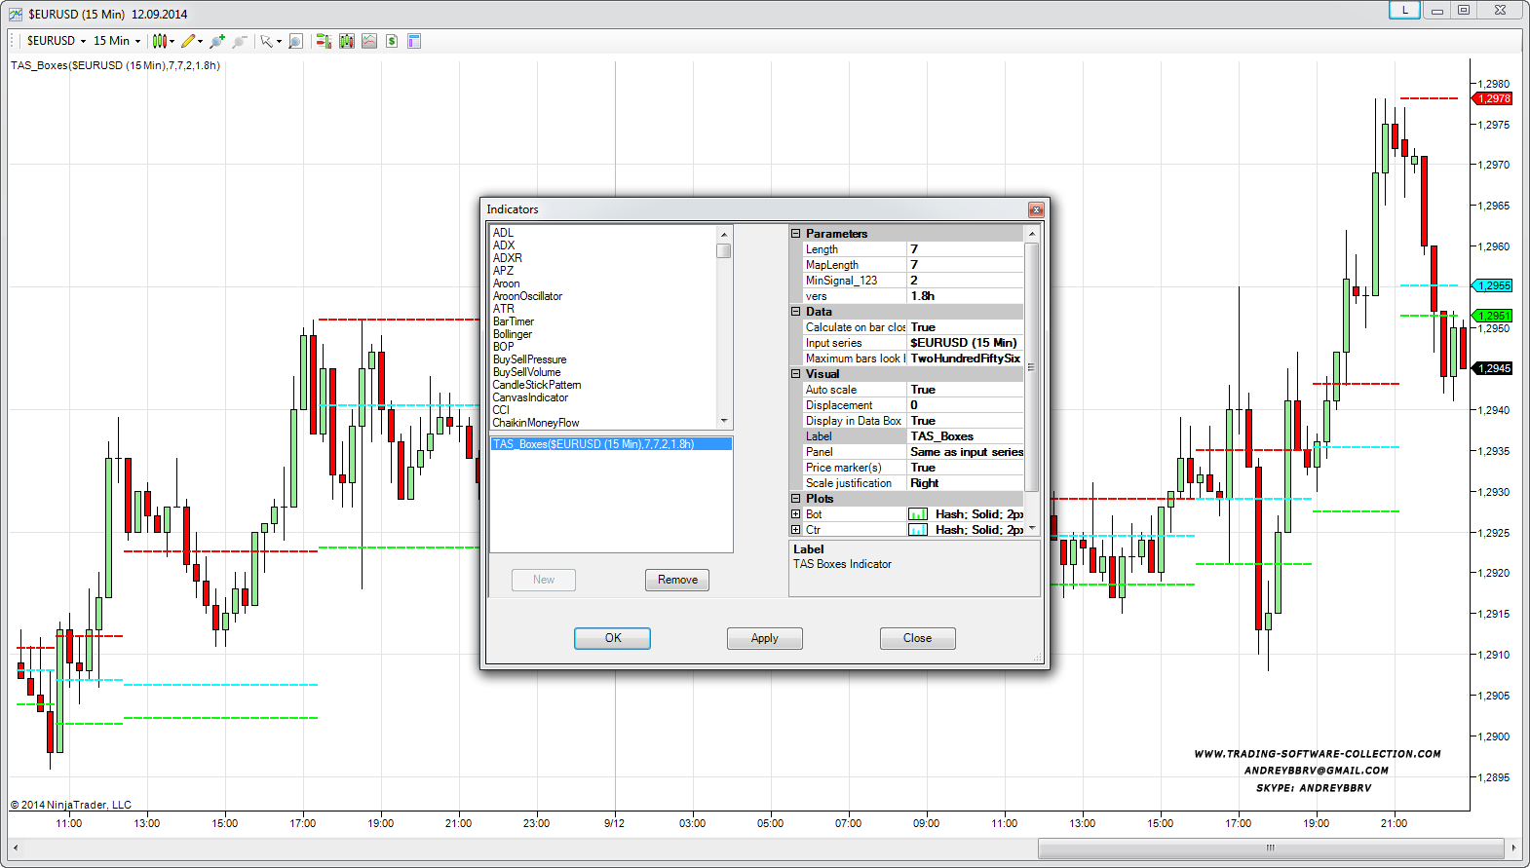The image size is (1530, 868).
Task: Select CandleStickPattern from indicator list
Action: tap(536, 385)
